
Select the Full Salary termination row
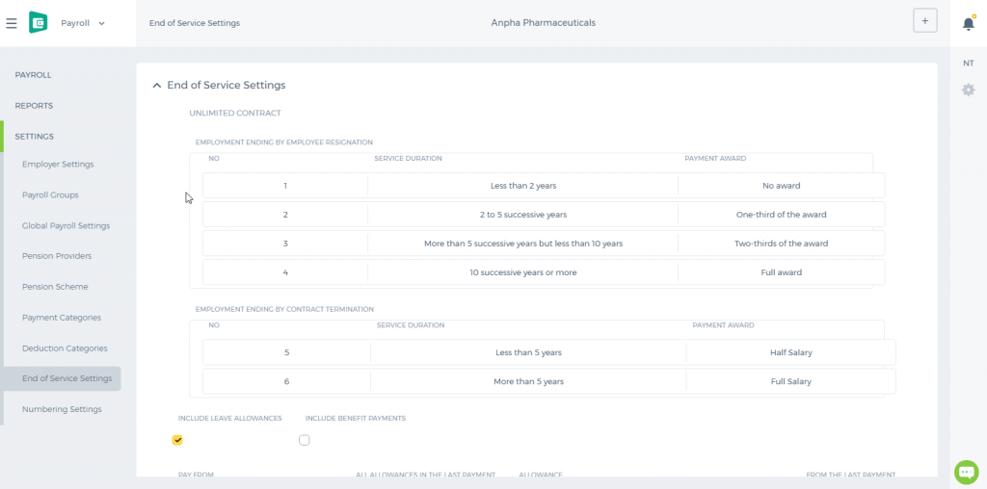click(x=548, y=381)
